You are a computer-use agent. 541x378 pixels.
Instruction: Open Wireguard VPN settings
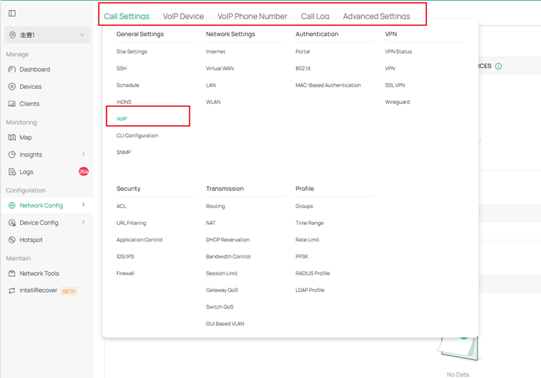397,102
